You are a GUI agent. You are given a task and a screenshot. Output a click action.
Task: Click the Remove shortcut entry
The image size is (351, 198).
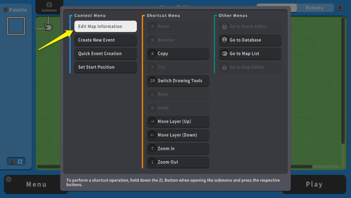[178, 40]
